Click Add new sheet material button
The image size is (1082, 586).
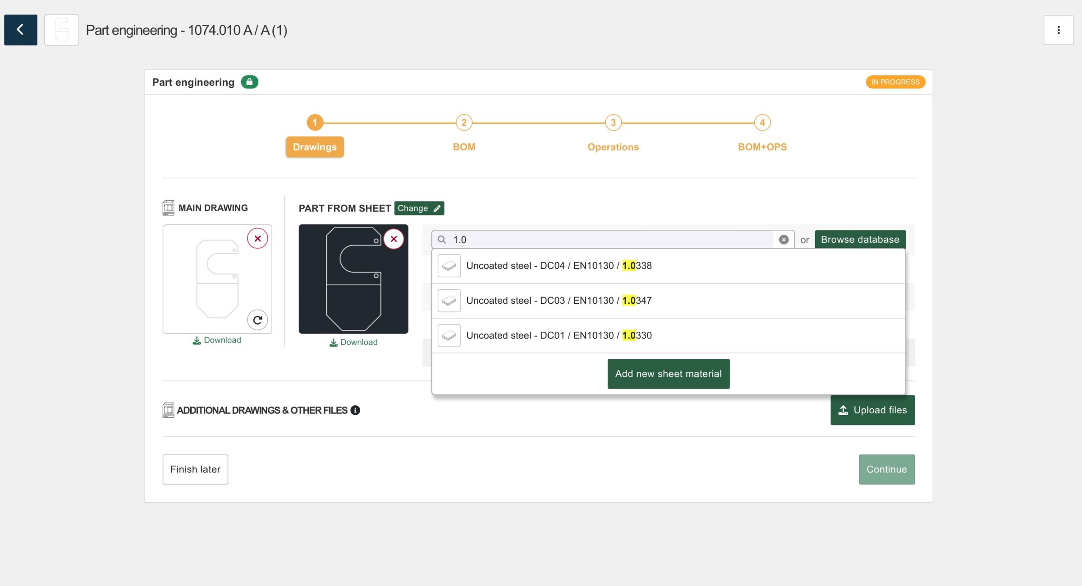pyautogui.click(x=668, y=374)
